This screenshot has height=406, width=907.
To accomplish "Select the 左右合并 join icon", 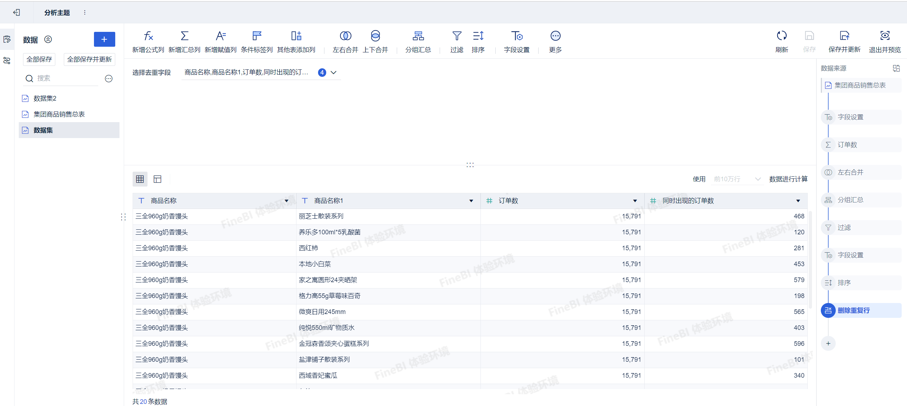I will pos(345,36).
